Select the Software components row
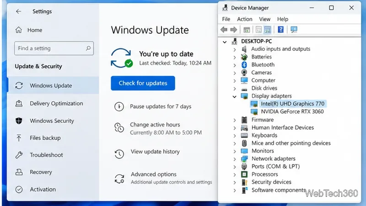This screenshot has height=206, width=366. [x=279, y=190]
